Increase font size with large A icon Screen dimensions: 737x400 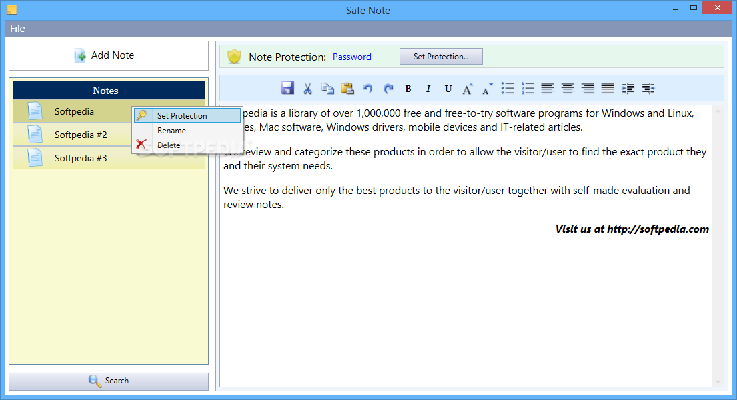(x=468, y=89)
